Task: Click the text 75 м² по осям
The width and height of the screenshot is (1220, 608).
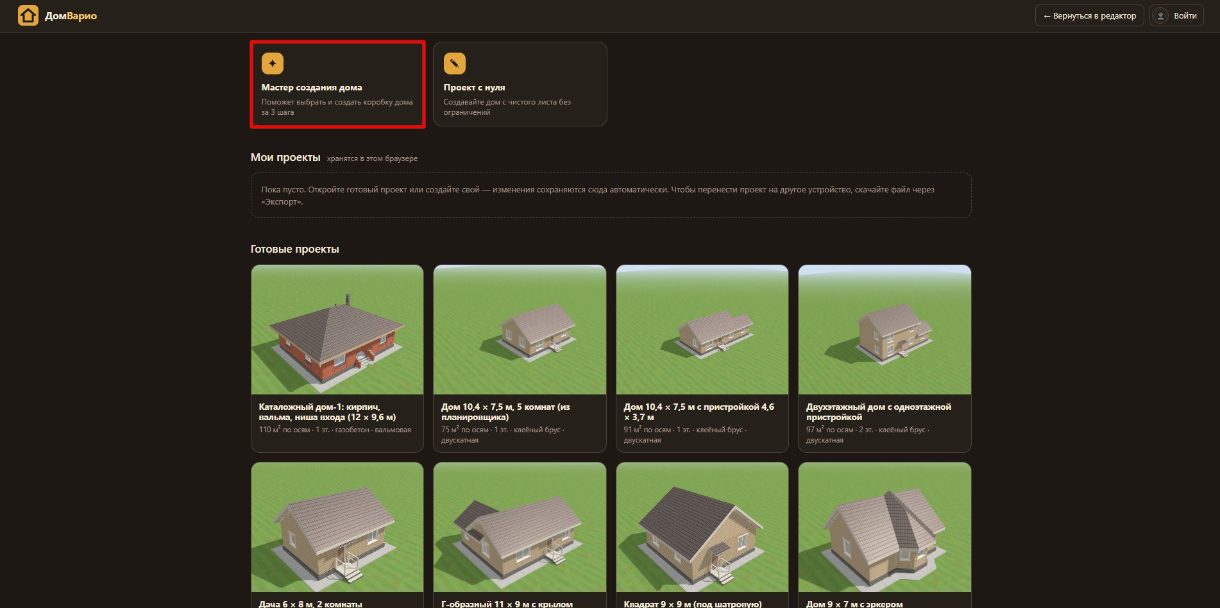Action: coord(503,435)
